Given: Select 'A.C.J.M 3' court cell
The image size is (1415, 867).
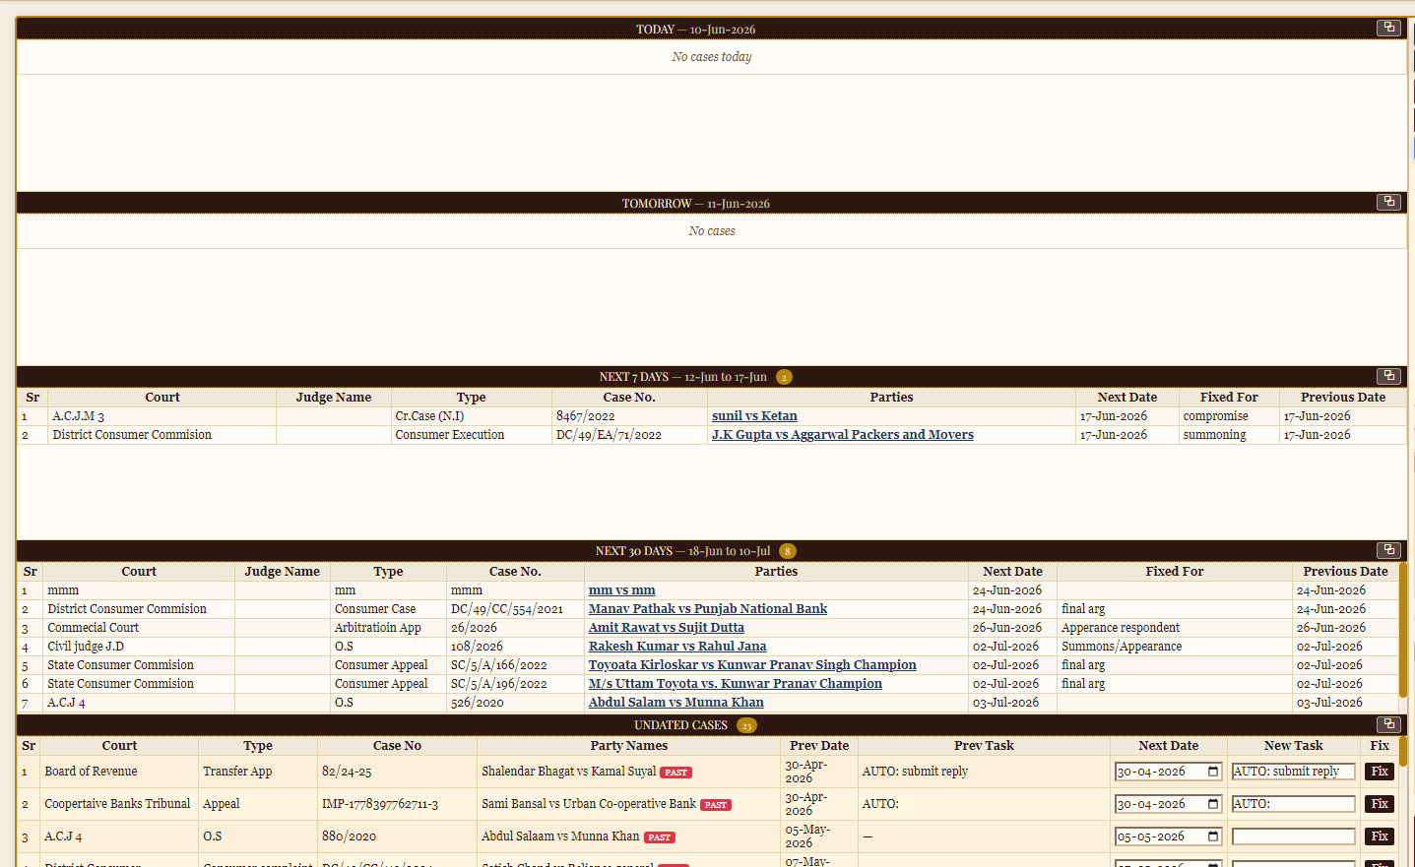Looking at the screenshot, I should [x=162, y=416].
